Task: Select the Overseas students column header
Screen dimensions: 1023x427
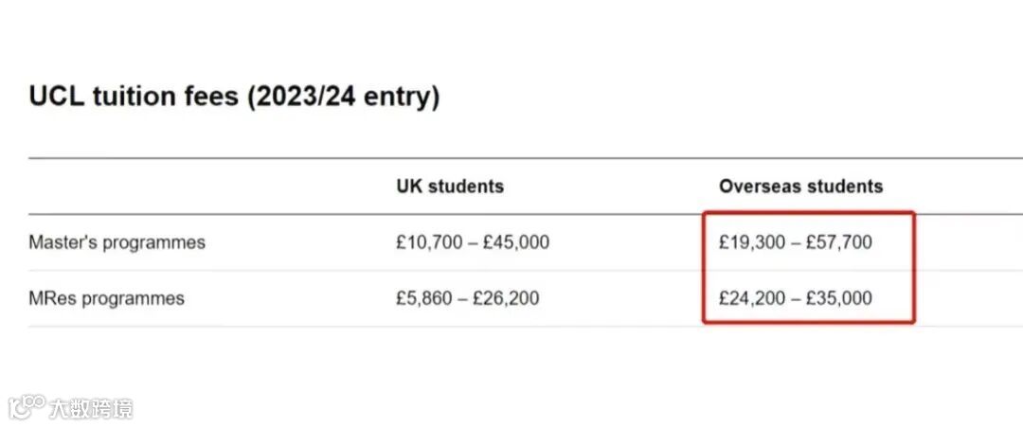Action: click(x=800, y=187)
